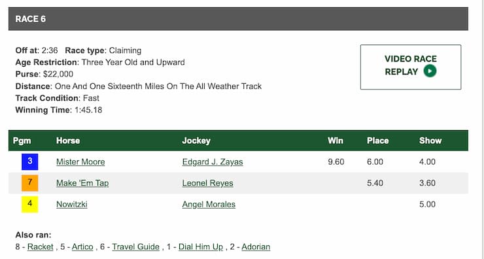Open the Racket also-ran link
The image size is (484, 259).
pyautogui.click(x=41, y=247)
